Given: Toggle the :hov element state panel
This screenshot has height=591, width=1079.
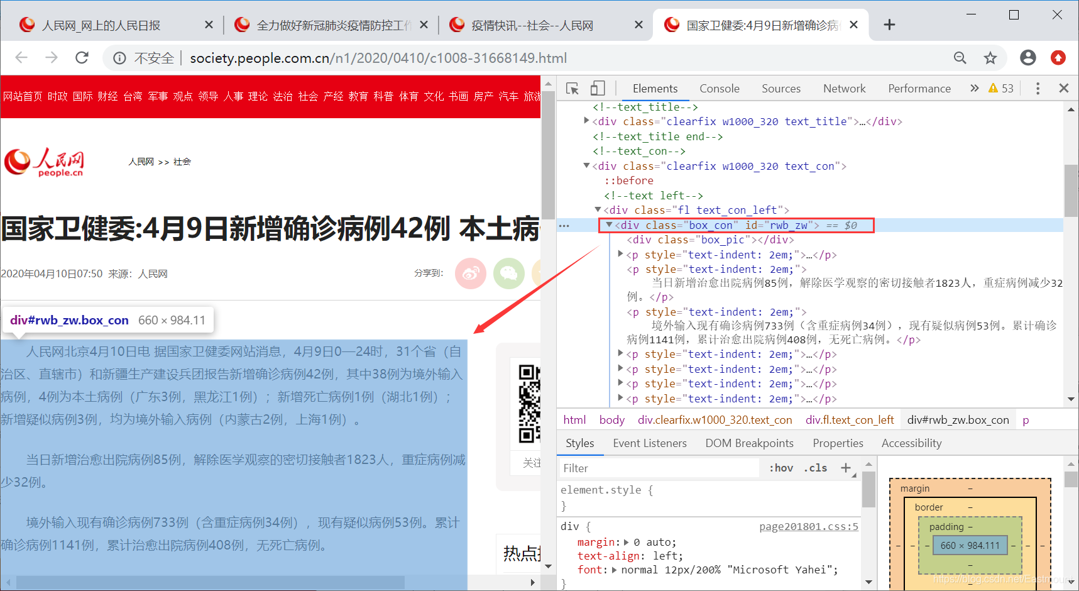Looking at the screenshot, I should tap(781, 468).
